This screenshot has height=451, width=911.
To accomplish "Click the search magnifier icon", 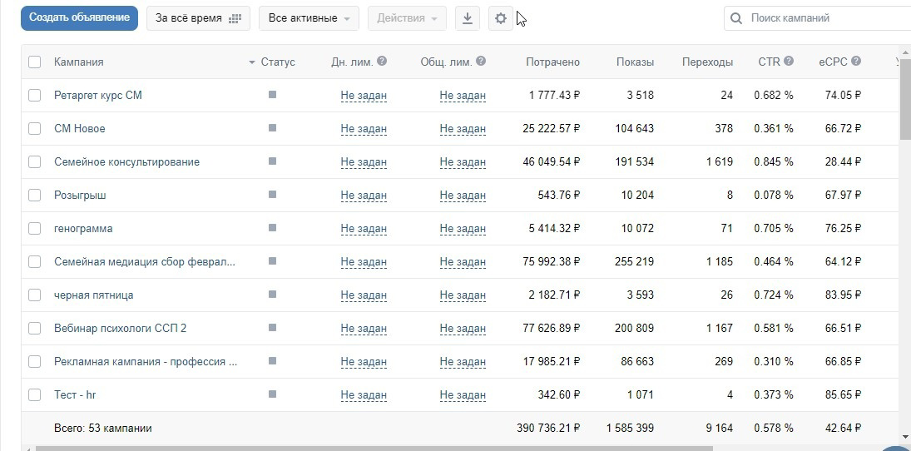I will 736,18.
